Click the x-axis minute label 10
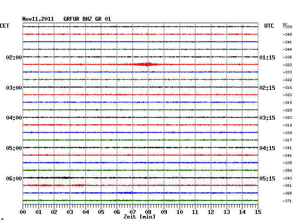The image size is (294, 224). click(180, 212)
